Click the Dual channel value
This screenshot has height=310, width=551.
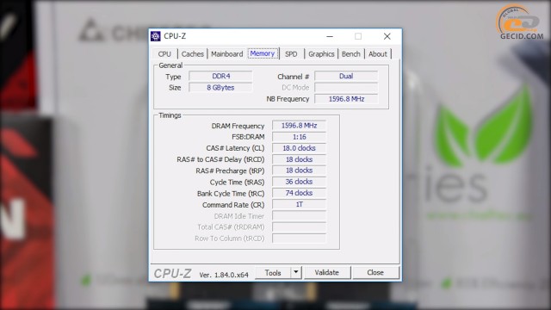(346, 77)
